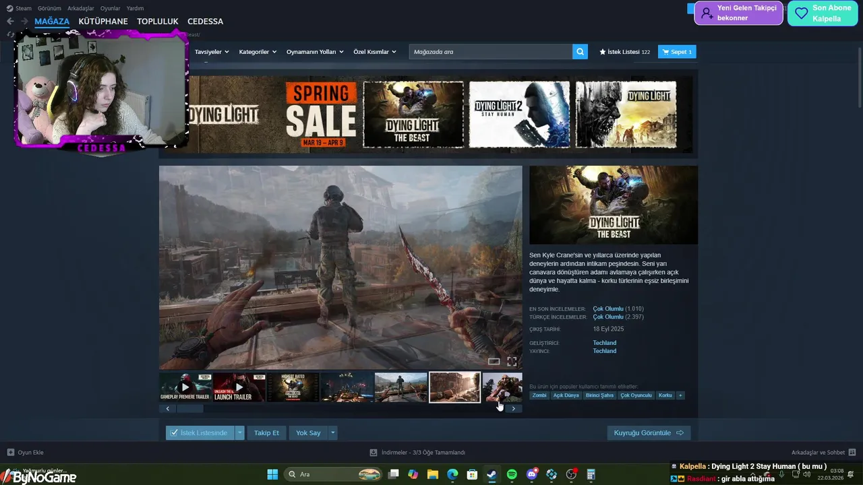Click the Mağazada ara search field

[x=491, y=52]
